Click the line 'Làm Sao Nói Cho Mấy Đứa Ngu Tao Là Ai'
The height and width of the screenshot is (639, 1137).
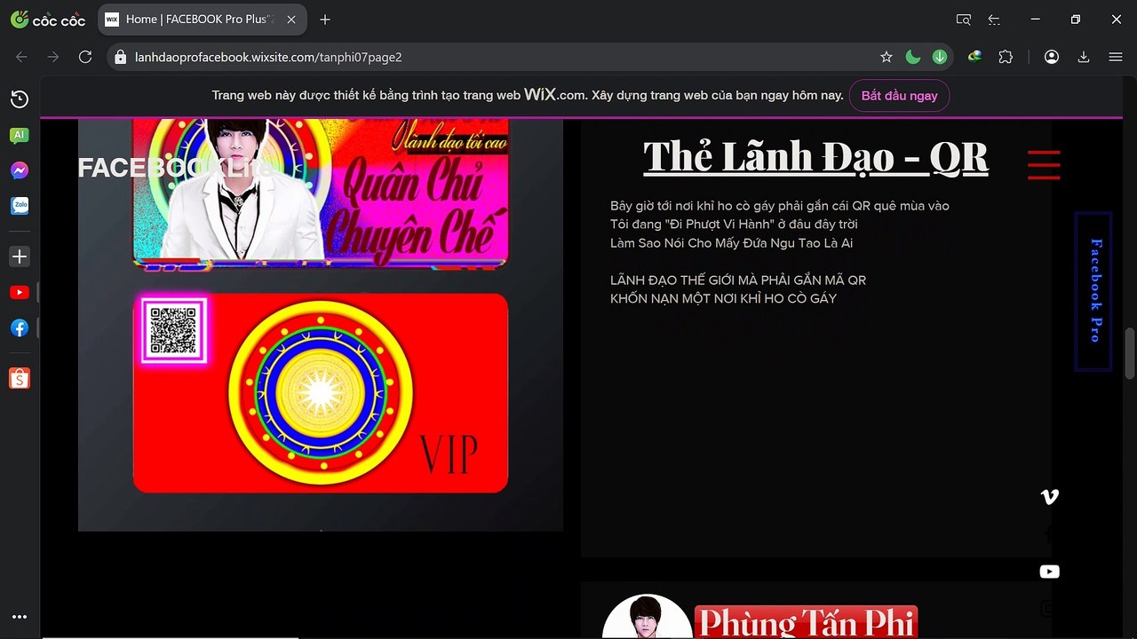click(x=731, y=243)
